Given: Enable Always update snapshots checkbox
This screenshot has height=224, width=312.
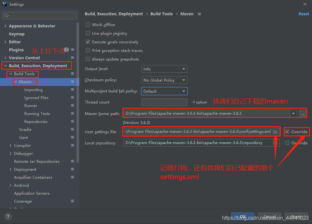Looking at the screenshot, I should click(x=88, y=59).
